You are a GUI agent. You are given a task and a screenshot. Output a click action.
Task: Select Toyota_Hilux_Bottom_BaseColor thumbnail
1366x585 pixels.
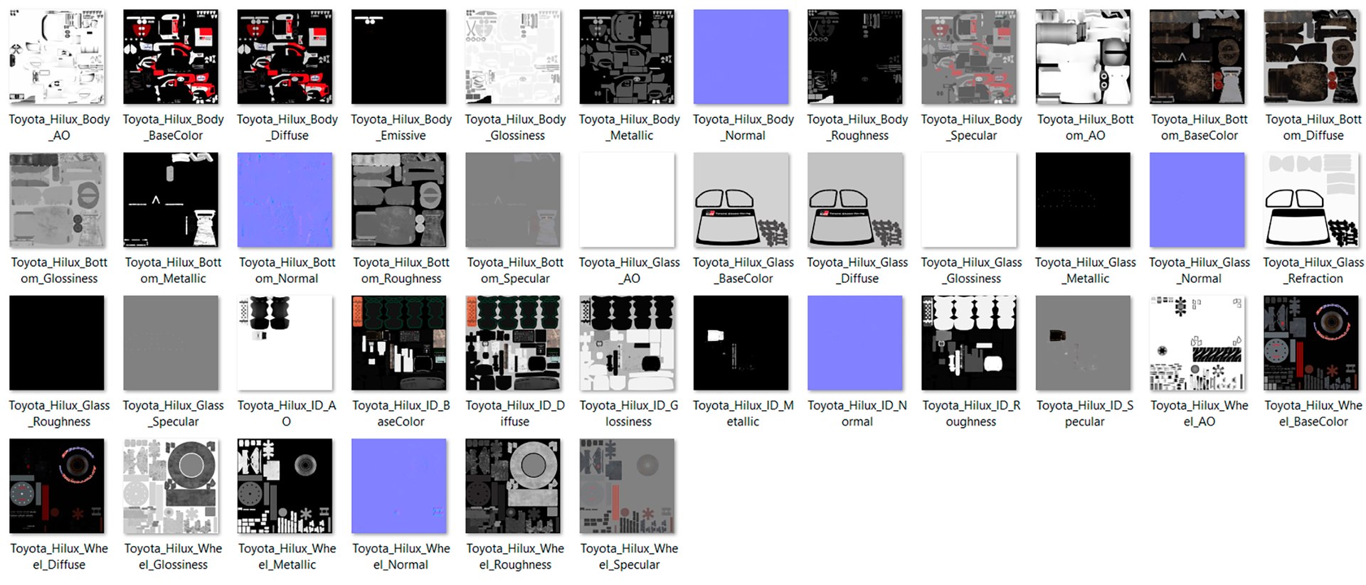tap(1197, 57)
